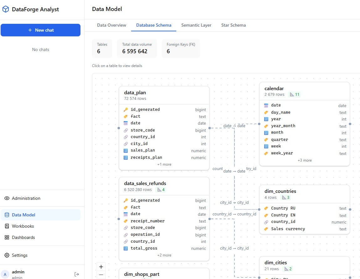Open the Star Schema tab
The image size is (360, 279).
tap(234, 25)
